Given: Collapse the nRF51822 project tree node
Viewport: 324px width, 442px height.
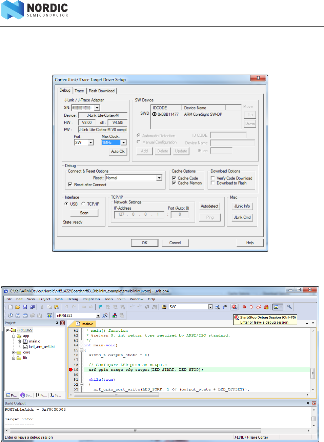Looking at the screenshot, I should click(7, 330).
